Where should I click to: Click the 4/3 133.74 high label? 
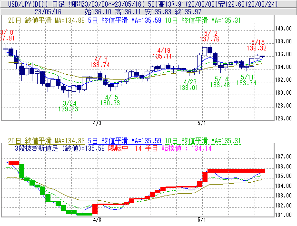100,62
